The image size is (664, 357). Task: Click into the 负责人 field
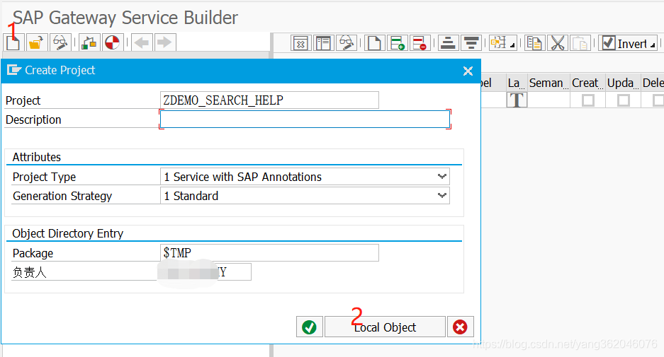[x=206, y=271]
